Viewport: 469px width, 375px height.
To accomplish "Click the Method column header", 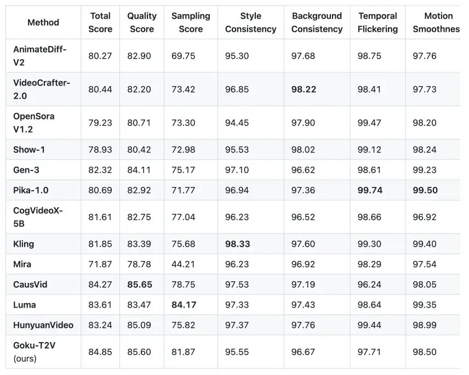I will 43,22.
